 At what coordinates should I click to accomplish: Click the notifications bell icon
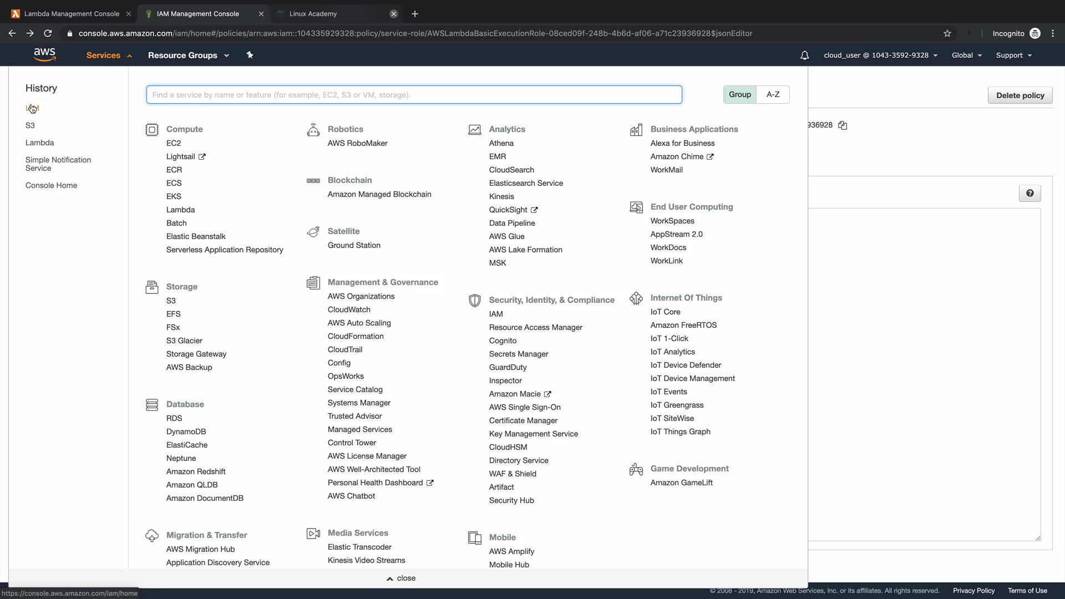coord(804,55)
